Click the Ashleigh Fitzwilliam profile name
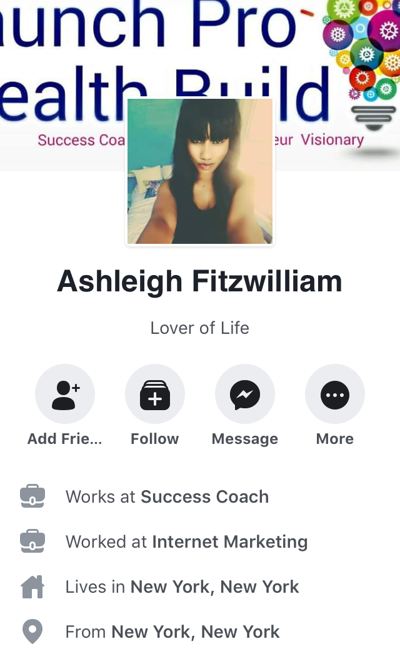This screenshot has width=400, height=659. 199,281
